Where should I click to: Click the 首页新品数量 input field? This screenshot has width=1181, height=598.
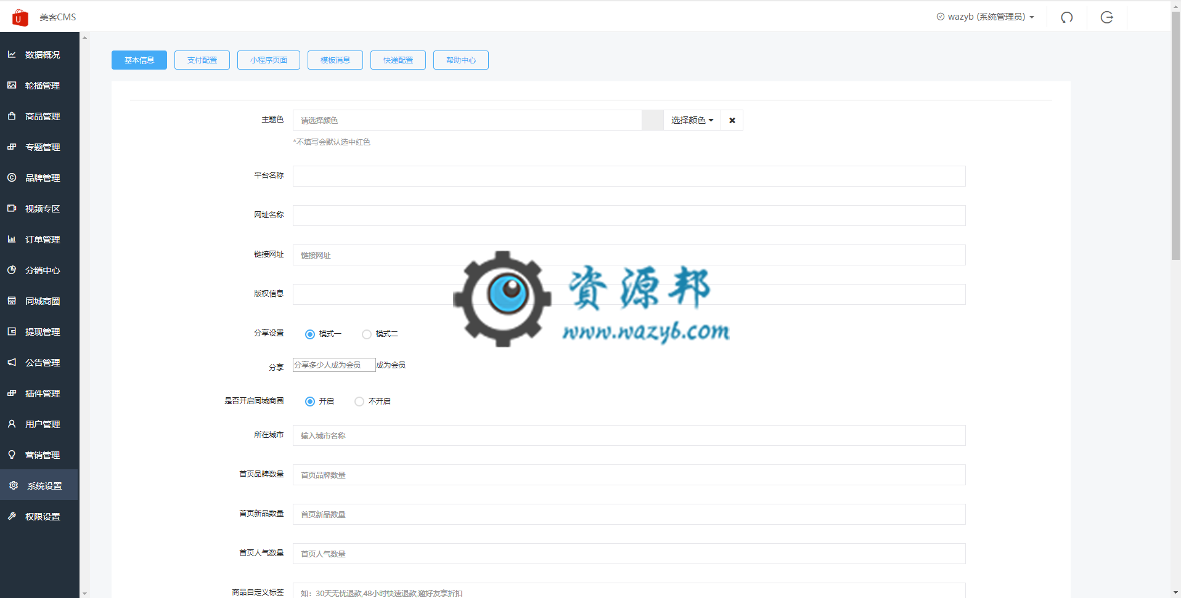coord(629,514)
